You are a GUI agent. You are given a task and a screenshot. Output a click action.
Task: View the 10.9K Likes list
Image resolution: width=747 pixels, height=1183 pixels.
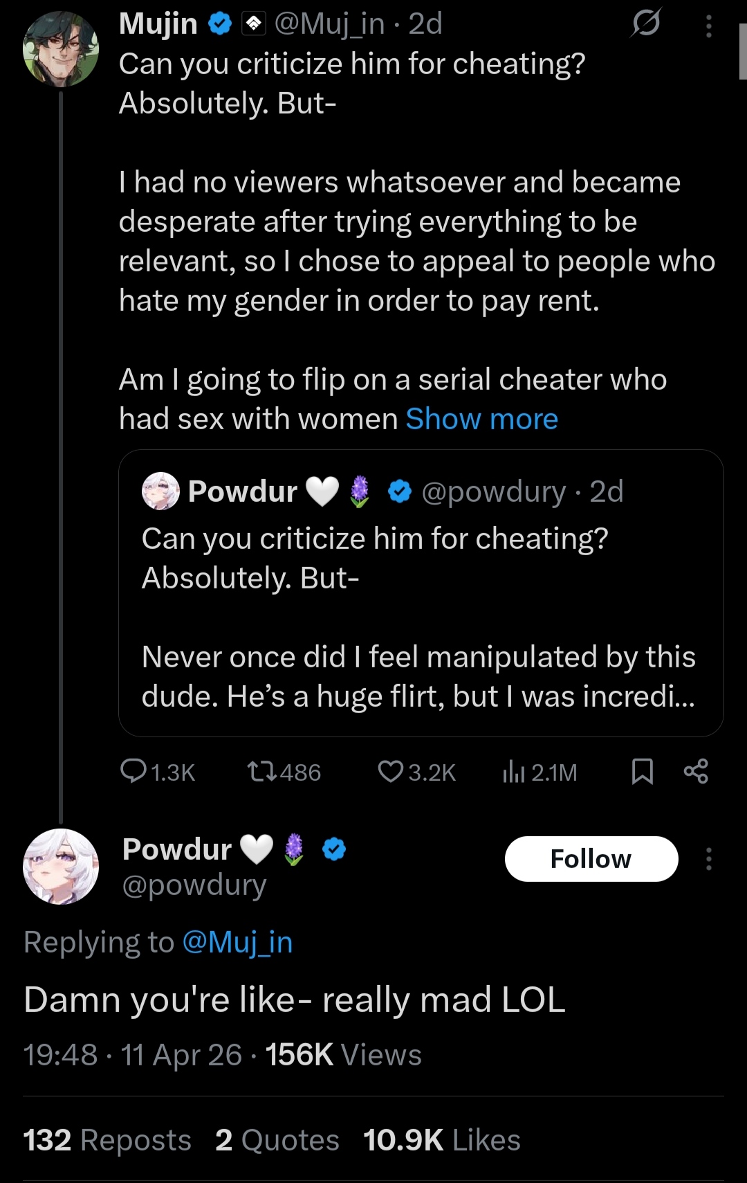click(x=441, y=1140)
